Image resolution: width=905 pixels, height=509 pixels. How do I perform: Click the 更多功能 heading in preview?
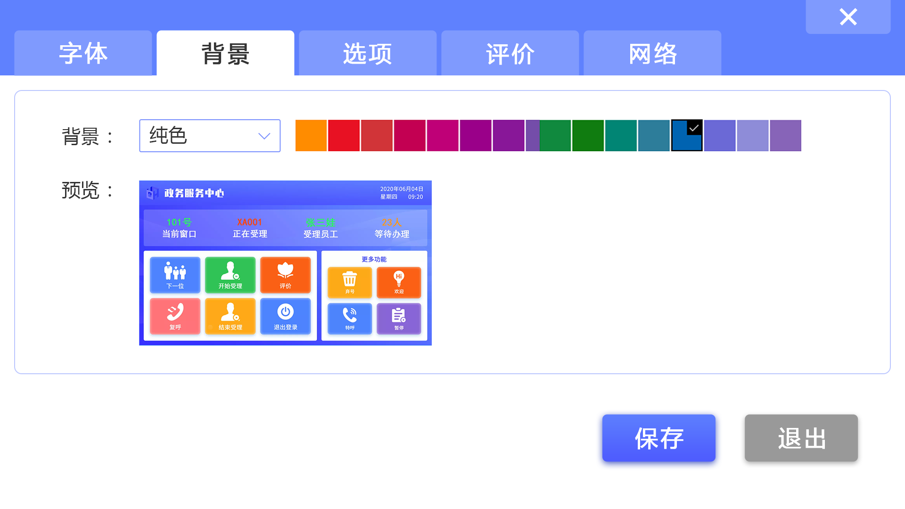pos(374,259)
